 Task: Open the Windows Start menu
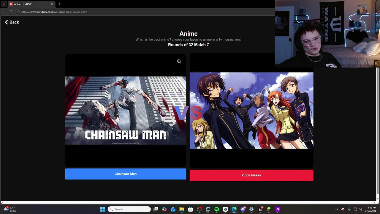pos(102,209)
